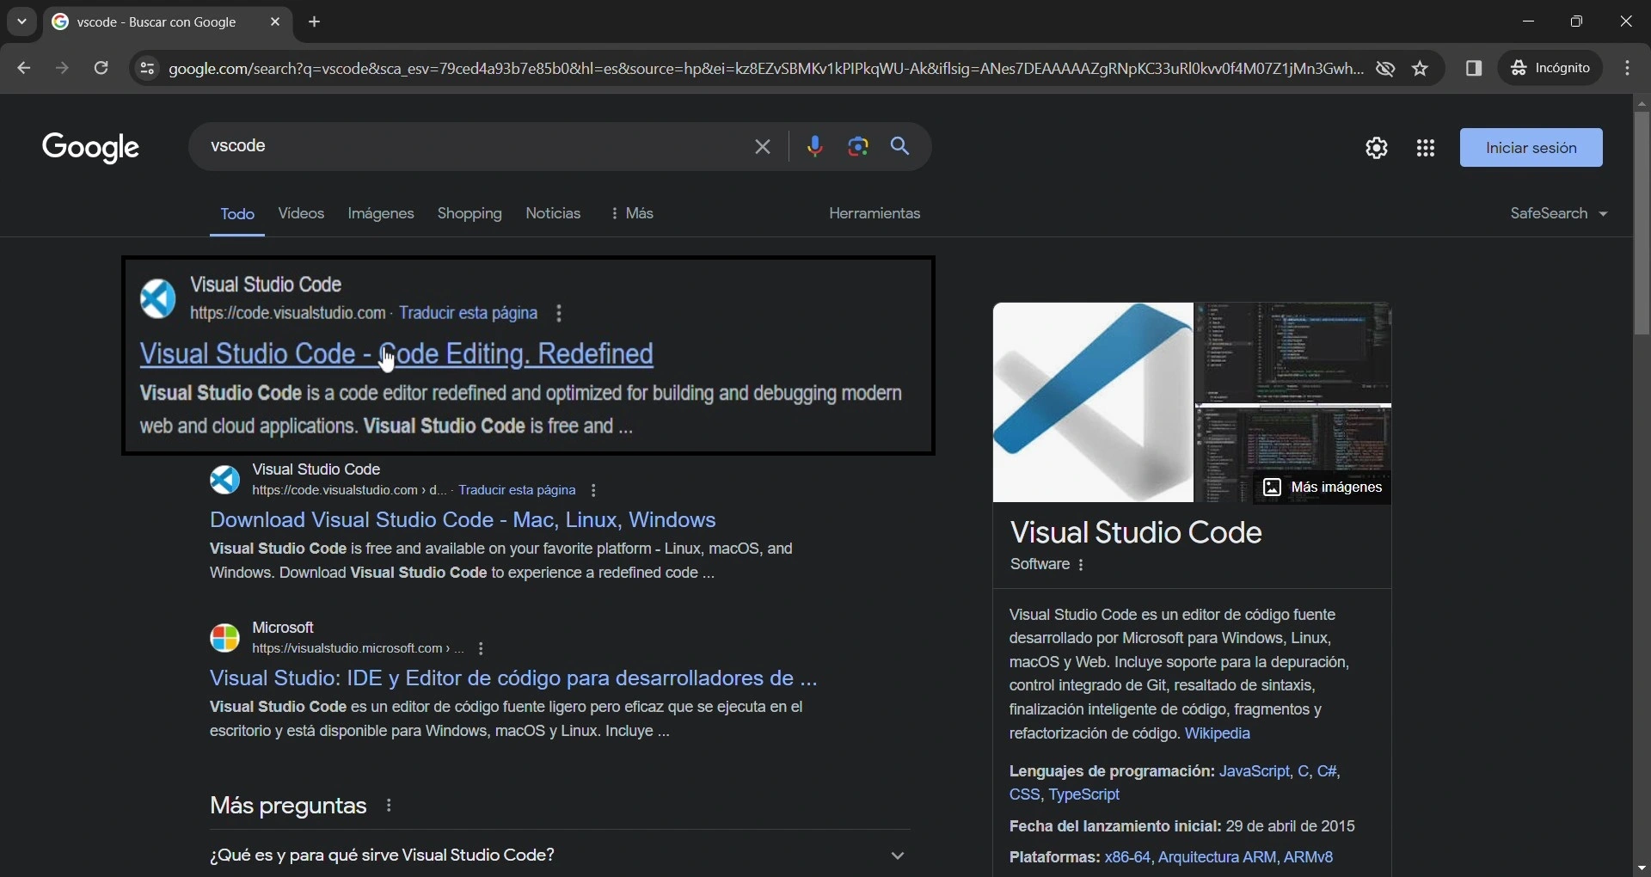Clear the search query with X
The image size is (1651, 877).
pyautogui.click(x=763, y=147)
